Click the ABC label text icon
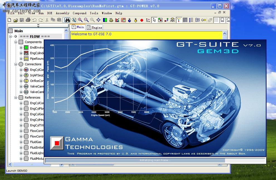 [x=173, y=20]
